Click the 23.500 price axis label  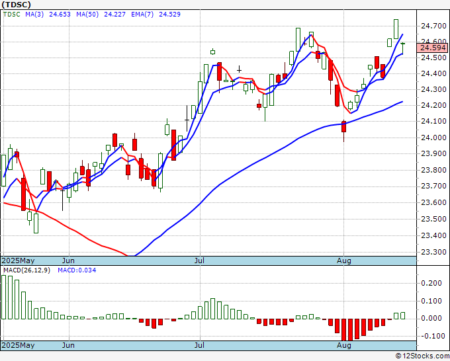coord(433,219)
